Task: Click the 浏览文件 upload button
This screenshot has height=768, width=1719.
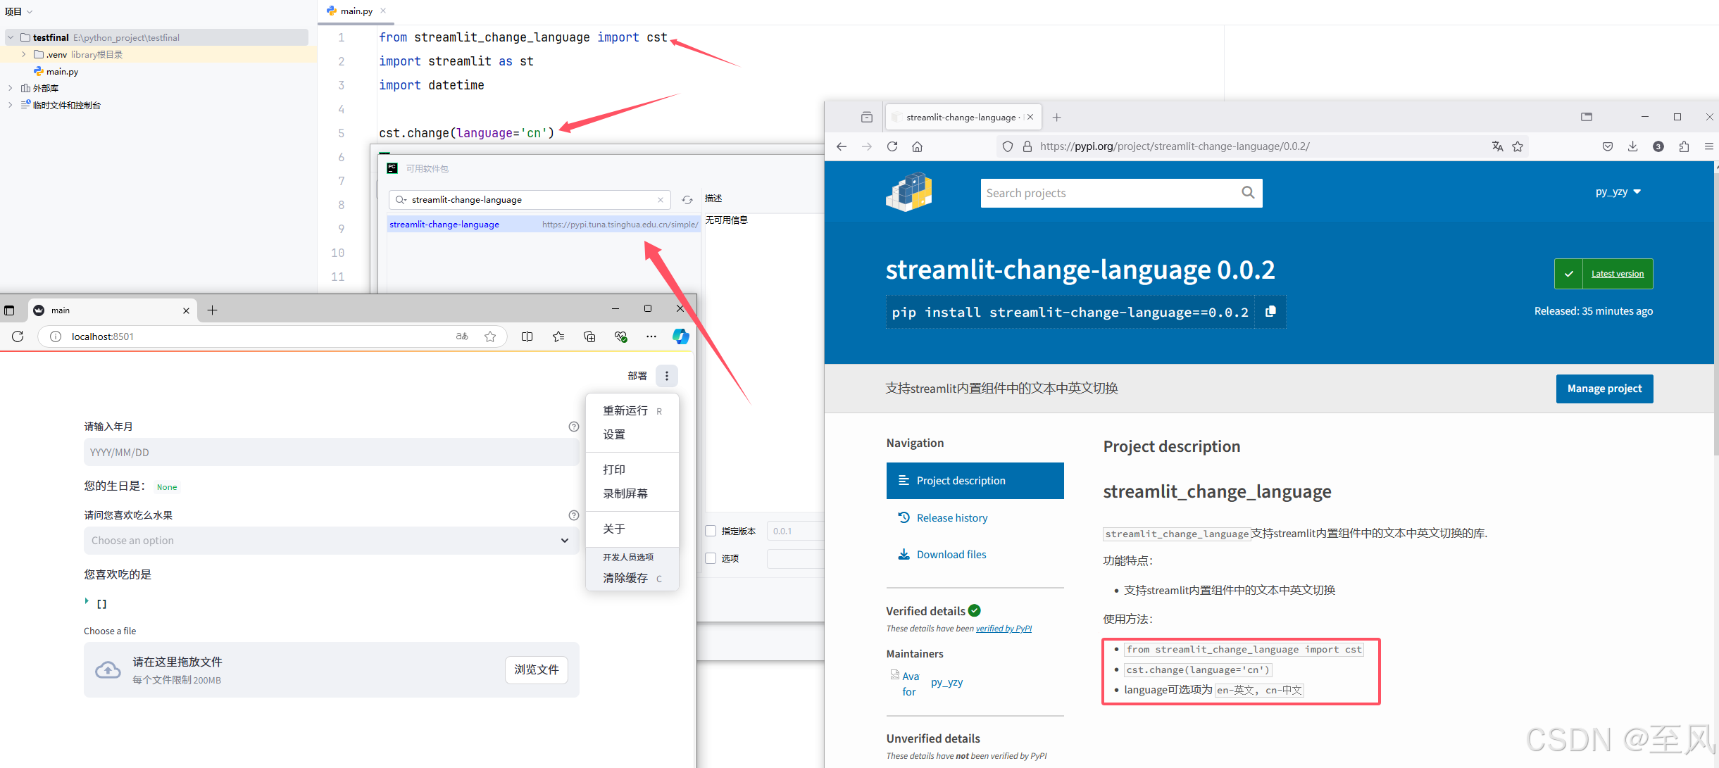Action: [x=536, y=669]
